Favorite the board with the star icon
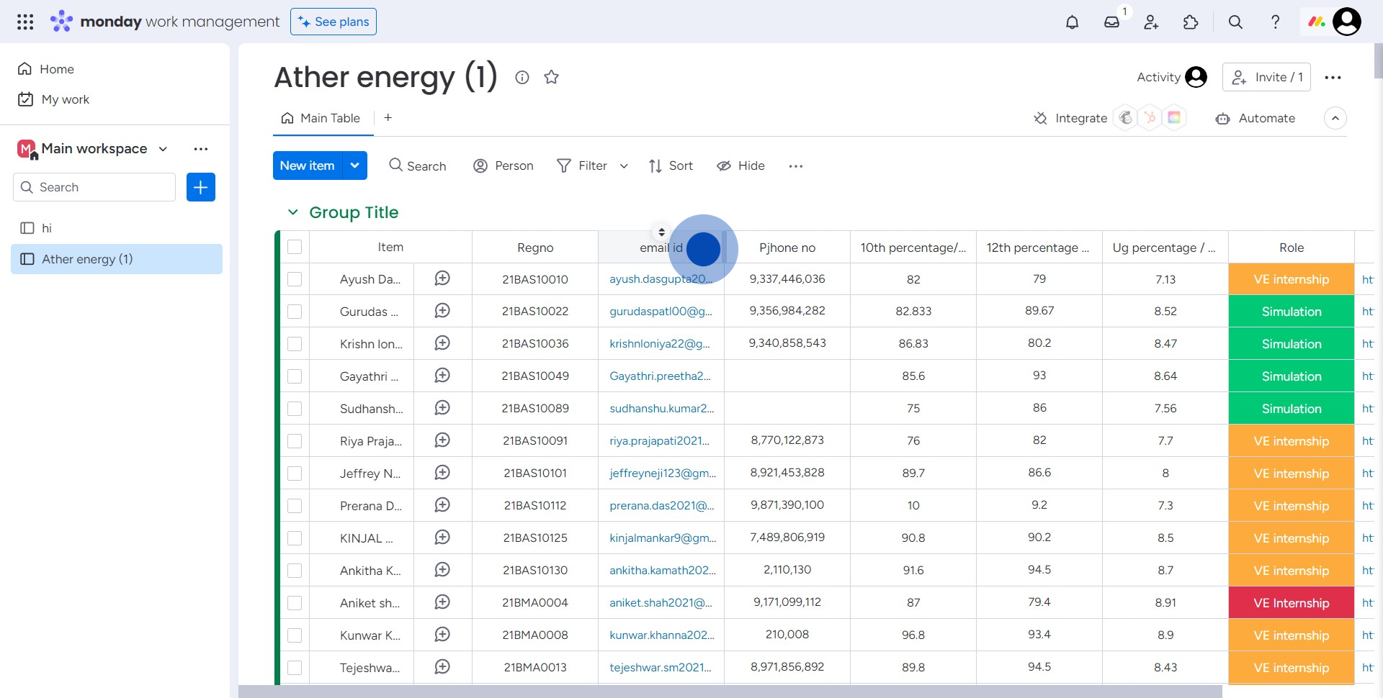The image size is (1383, 698). point(551,77)
